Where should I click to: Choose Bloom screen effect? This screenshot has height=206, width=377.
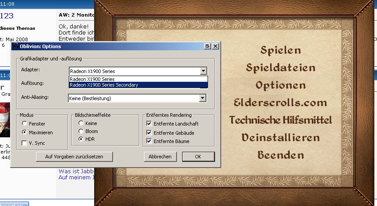81,131
